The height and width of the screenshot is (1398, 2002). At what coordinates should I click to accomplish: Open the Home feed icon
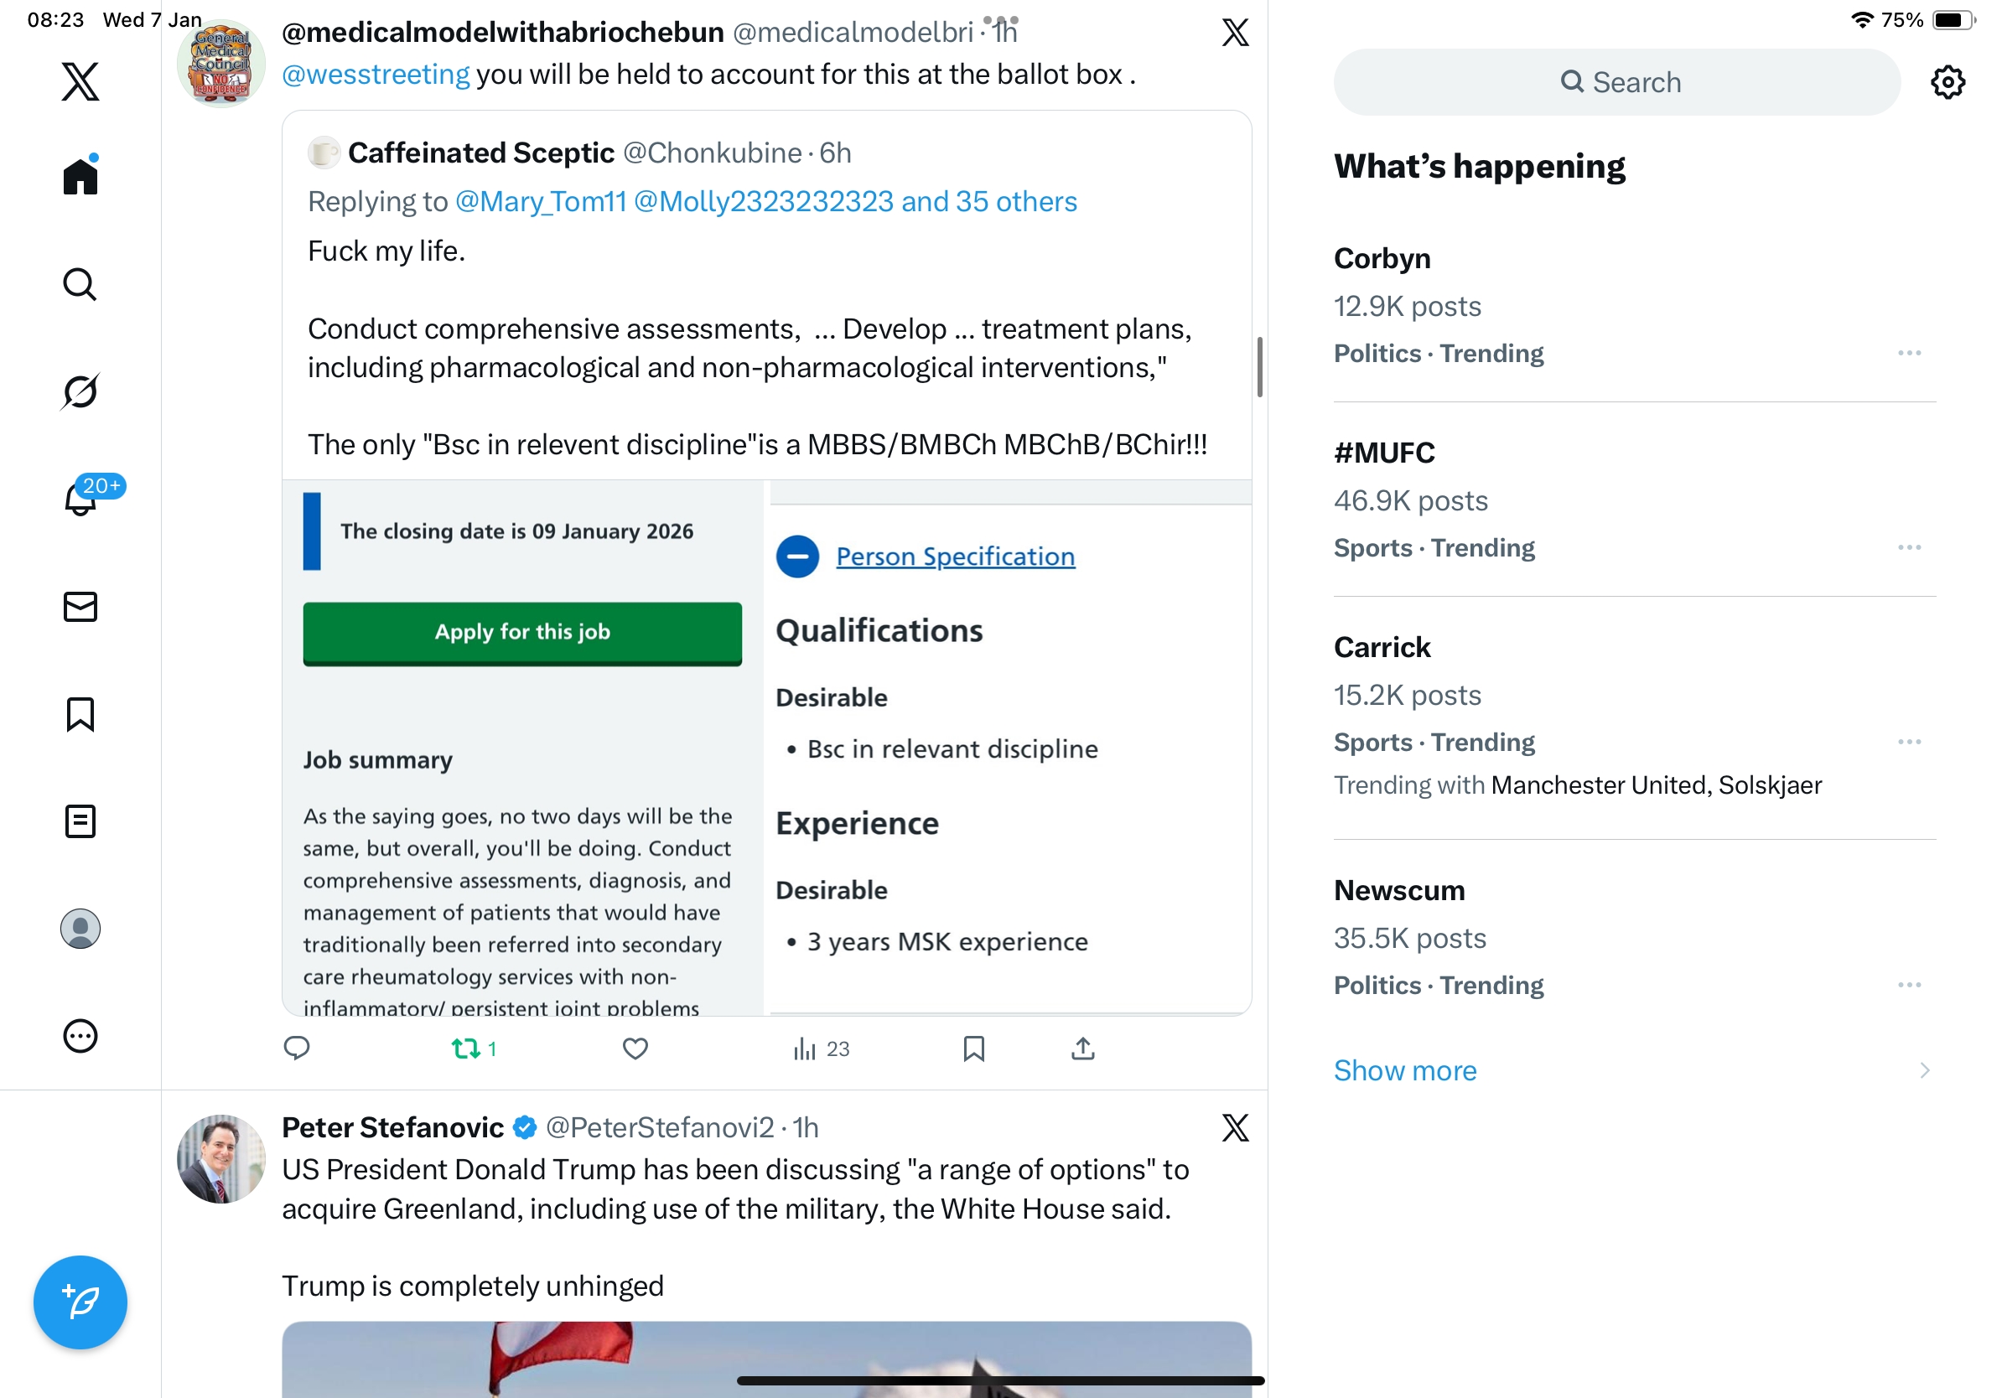[80, 175]
